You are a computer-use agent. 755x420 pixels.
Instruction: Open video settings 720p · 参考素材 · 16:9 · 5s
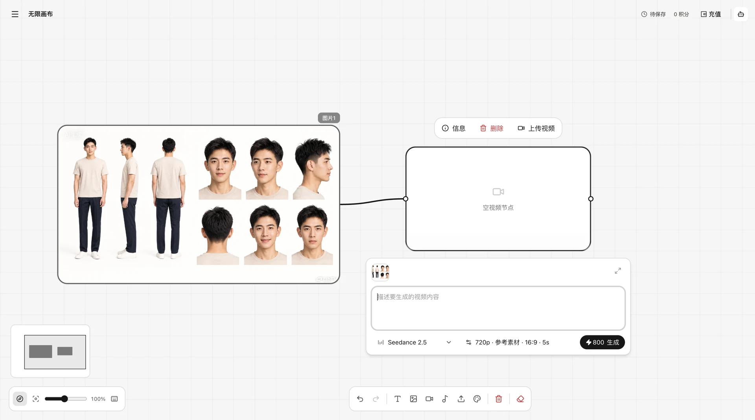pos(508,343)
